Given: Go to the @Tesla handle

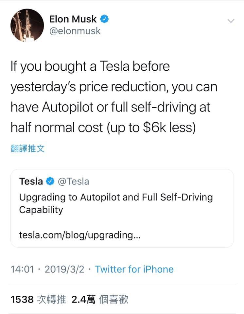Looking at the screenshot, I should coord(73,181).
